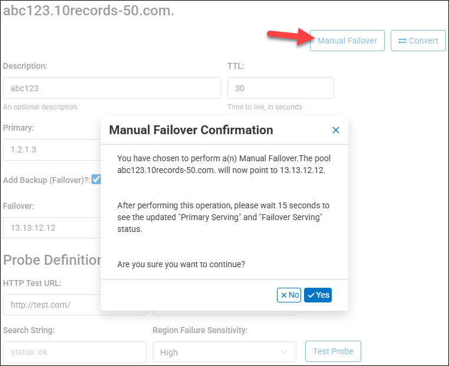Click the Failover IP address field
449x366 pixels.
(53, 228)
